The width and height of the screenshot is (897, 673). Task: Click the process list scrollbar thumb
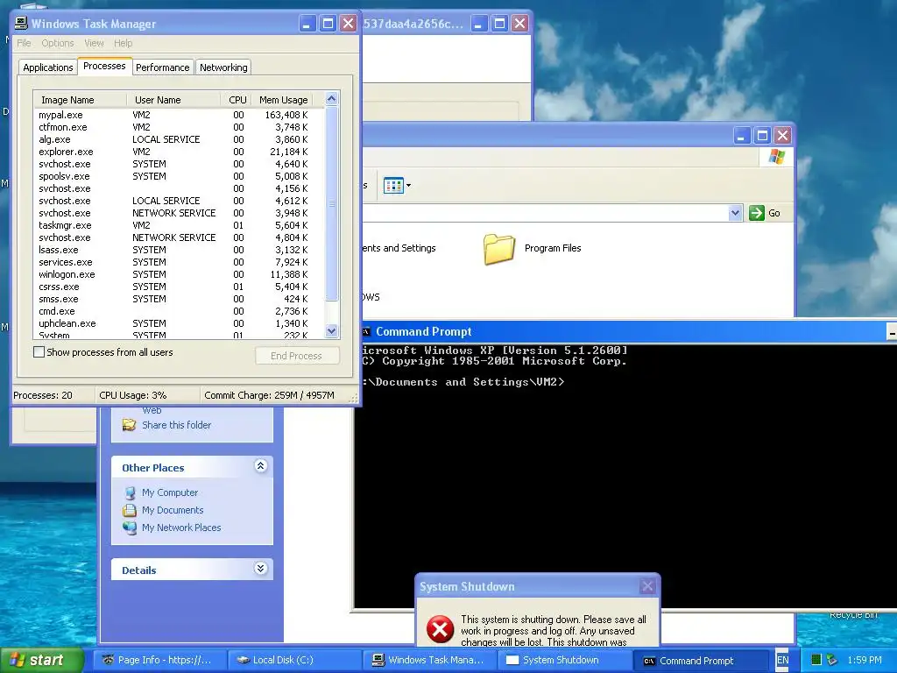tap(331, 203)
